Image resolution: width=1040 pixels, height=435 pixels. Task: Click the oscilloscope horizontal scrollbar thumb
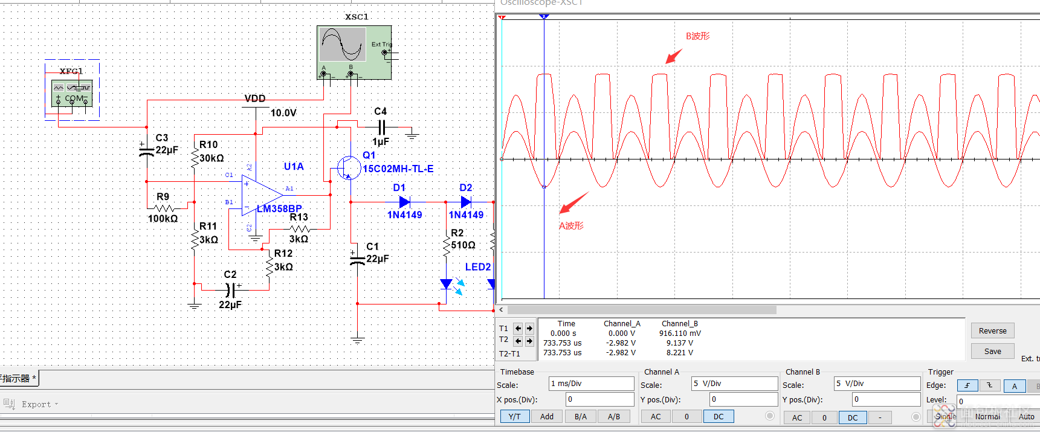tap(642, 310)
